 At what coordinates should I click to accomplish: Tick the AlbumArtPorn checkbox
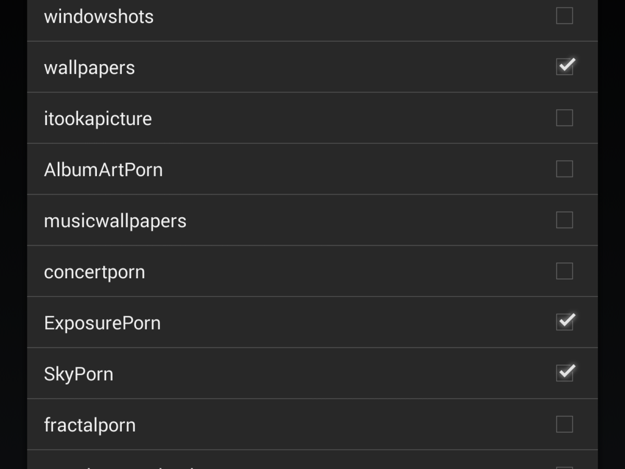564,169
